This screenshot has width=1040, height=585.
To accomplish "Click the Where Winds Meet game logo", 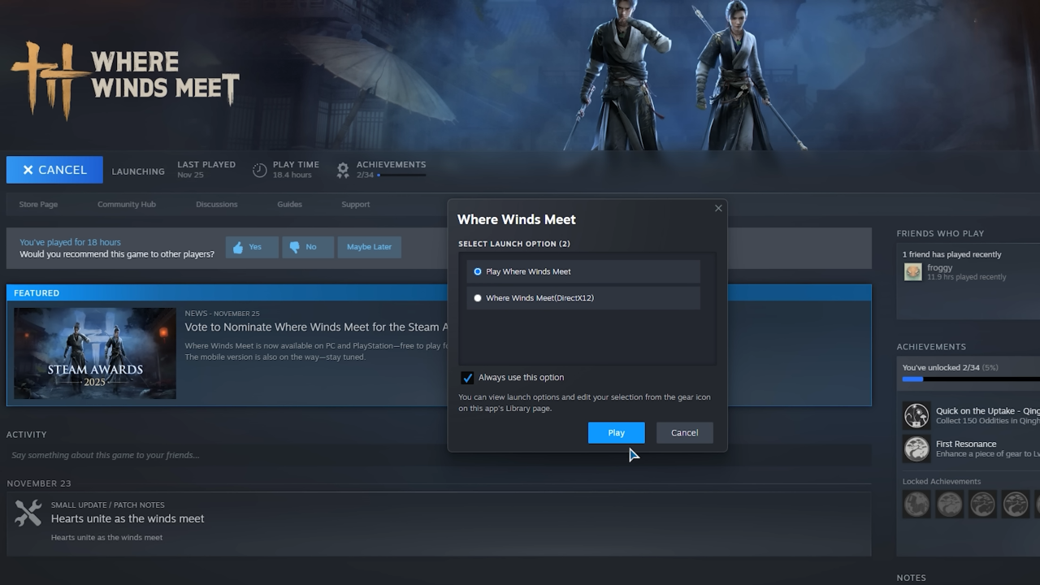I will pyautogui.click(x=125, y=80).
